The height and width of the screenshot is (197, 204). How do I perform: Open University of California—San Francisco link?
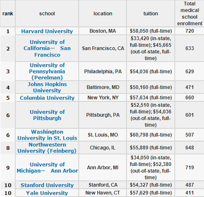point(47,48)
